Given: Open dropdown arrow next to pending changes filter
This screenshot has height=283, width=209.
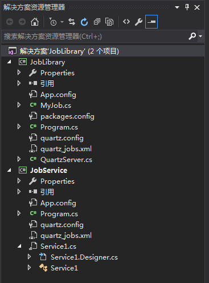Looking at the screenshot, I should [x=62, y=22].
